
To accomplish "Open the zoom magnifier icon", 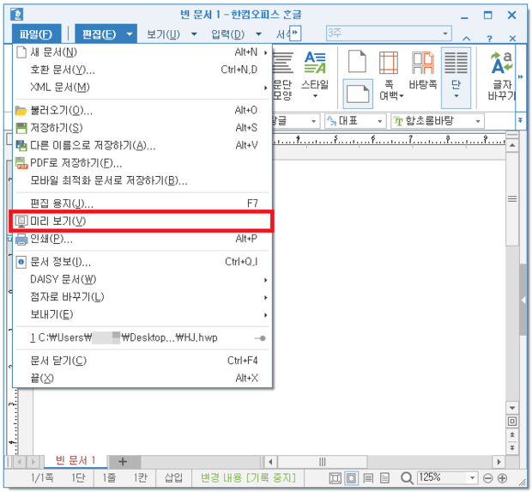I will tap(407, 478).
